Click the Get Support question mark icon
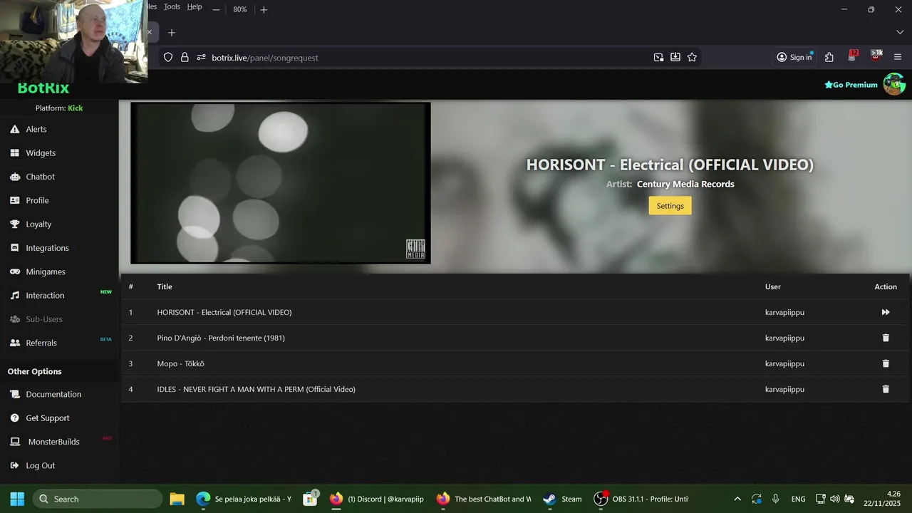The image size is (912, 513). pos(14,418)
